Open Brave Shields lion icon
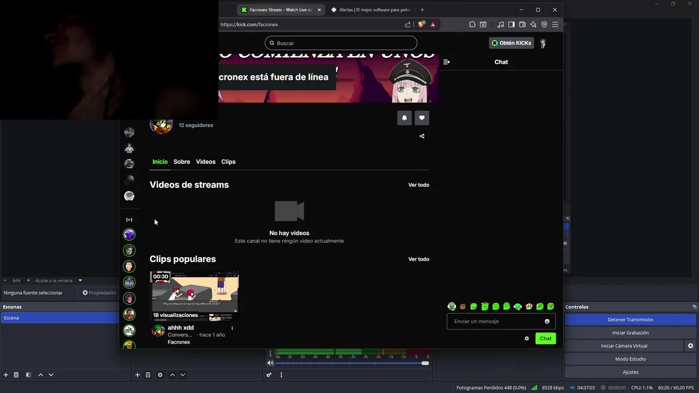The image size is (699, 393). pos(421,24)
